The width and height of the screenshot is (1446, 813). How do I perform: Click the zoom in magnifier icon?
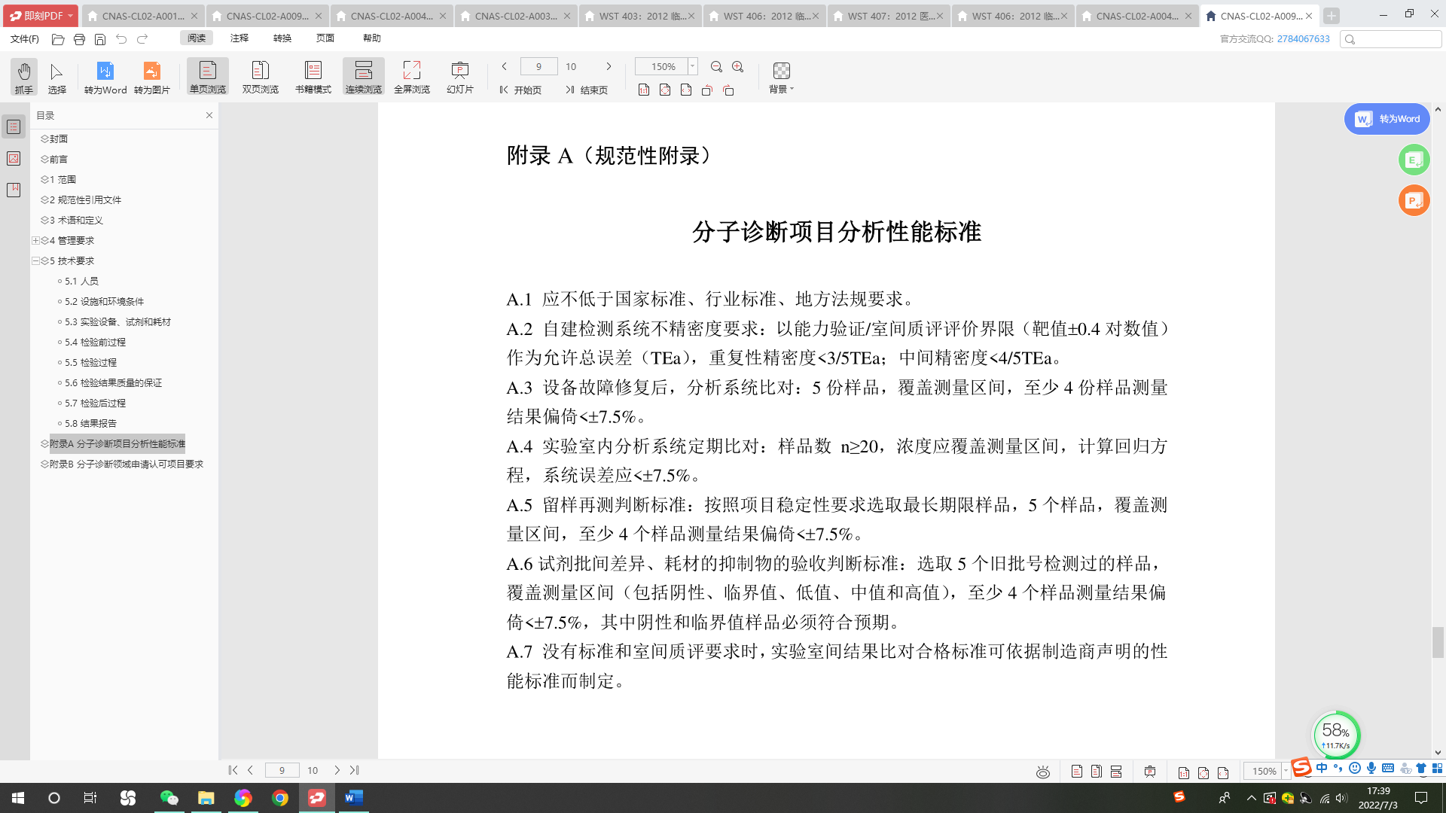tap(738, 67)
